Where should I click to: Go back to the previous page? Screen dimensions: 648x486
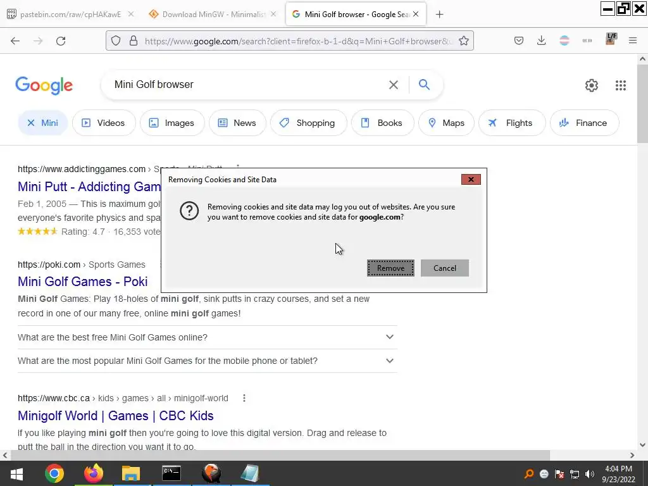(x=15, y=41)
